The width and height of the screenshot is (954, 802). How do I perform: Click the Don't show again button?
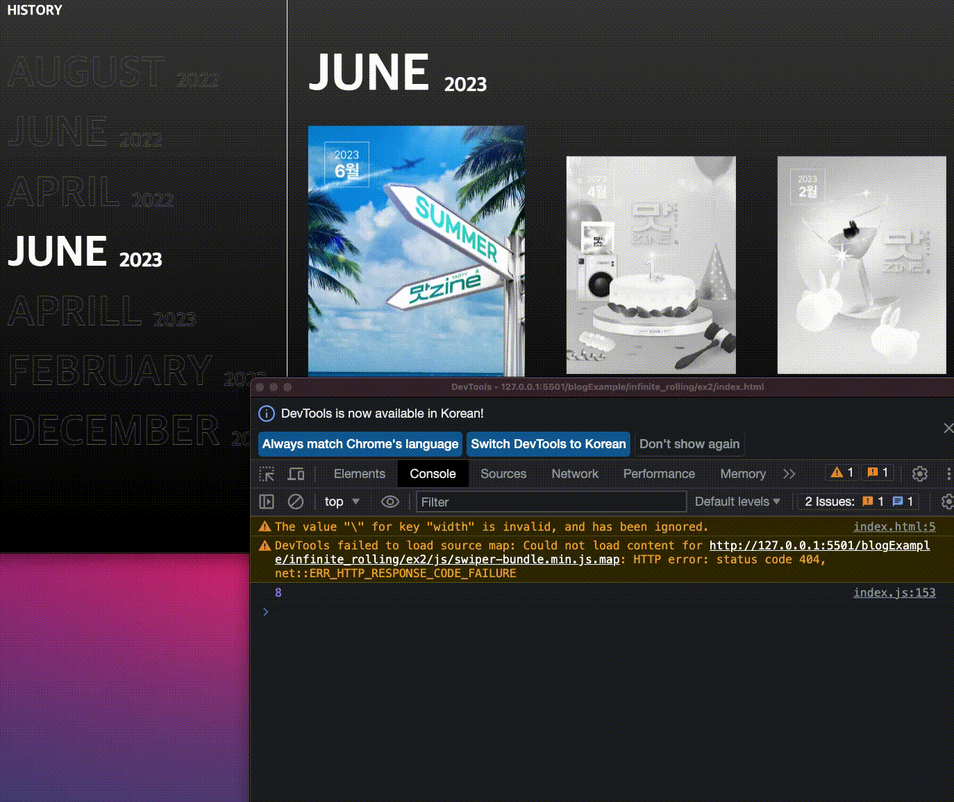[x=689, y=444]
